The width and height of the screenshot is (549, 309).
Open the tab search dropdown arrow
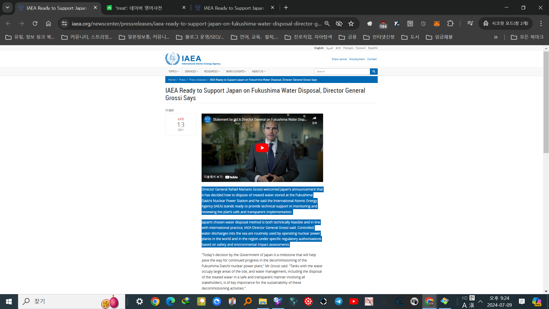tap(7, 7)
